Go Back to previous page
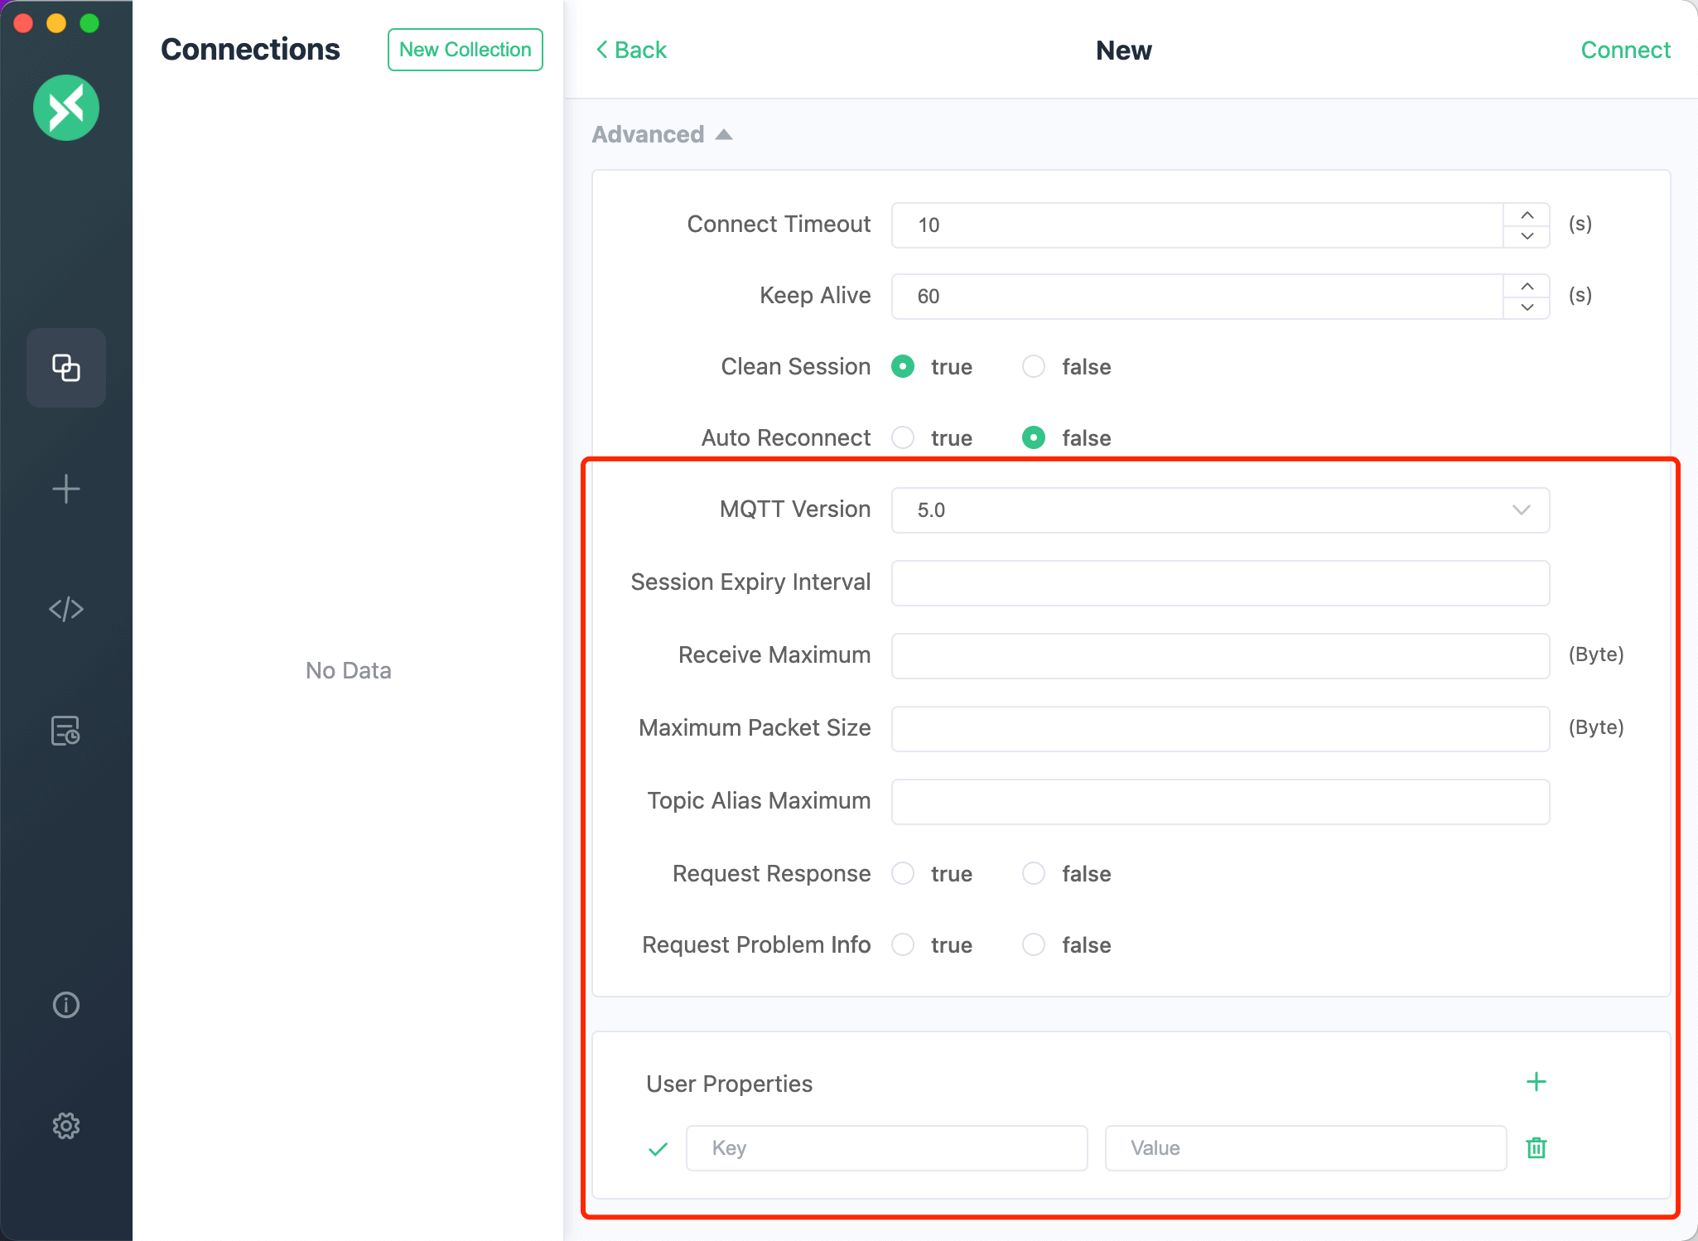This screenshot has width=1698, height=1241. 631,50
